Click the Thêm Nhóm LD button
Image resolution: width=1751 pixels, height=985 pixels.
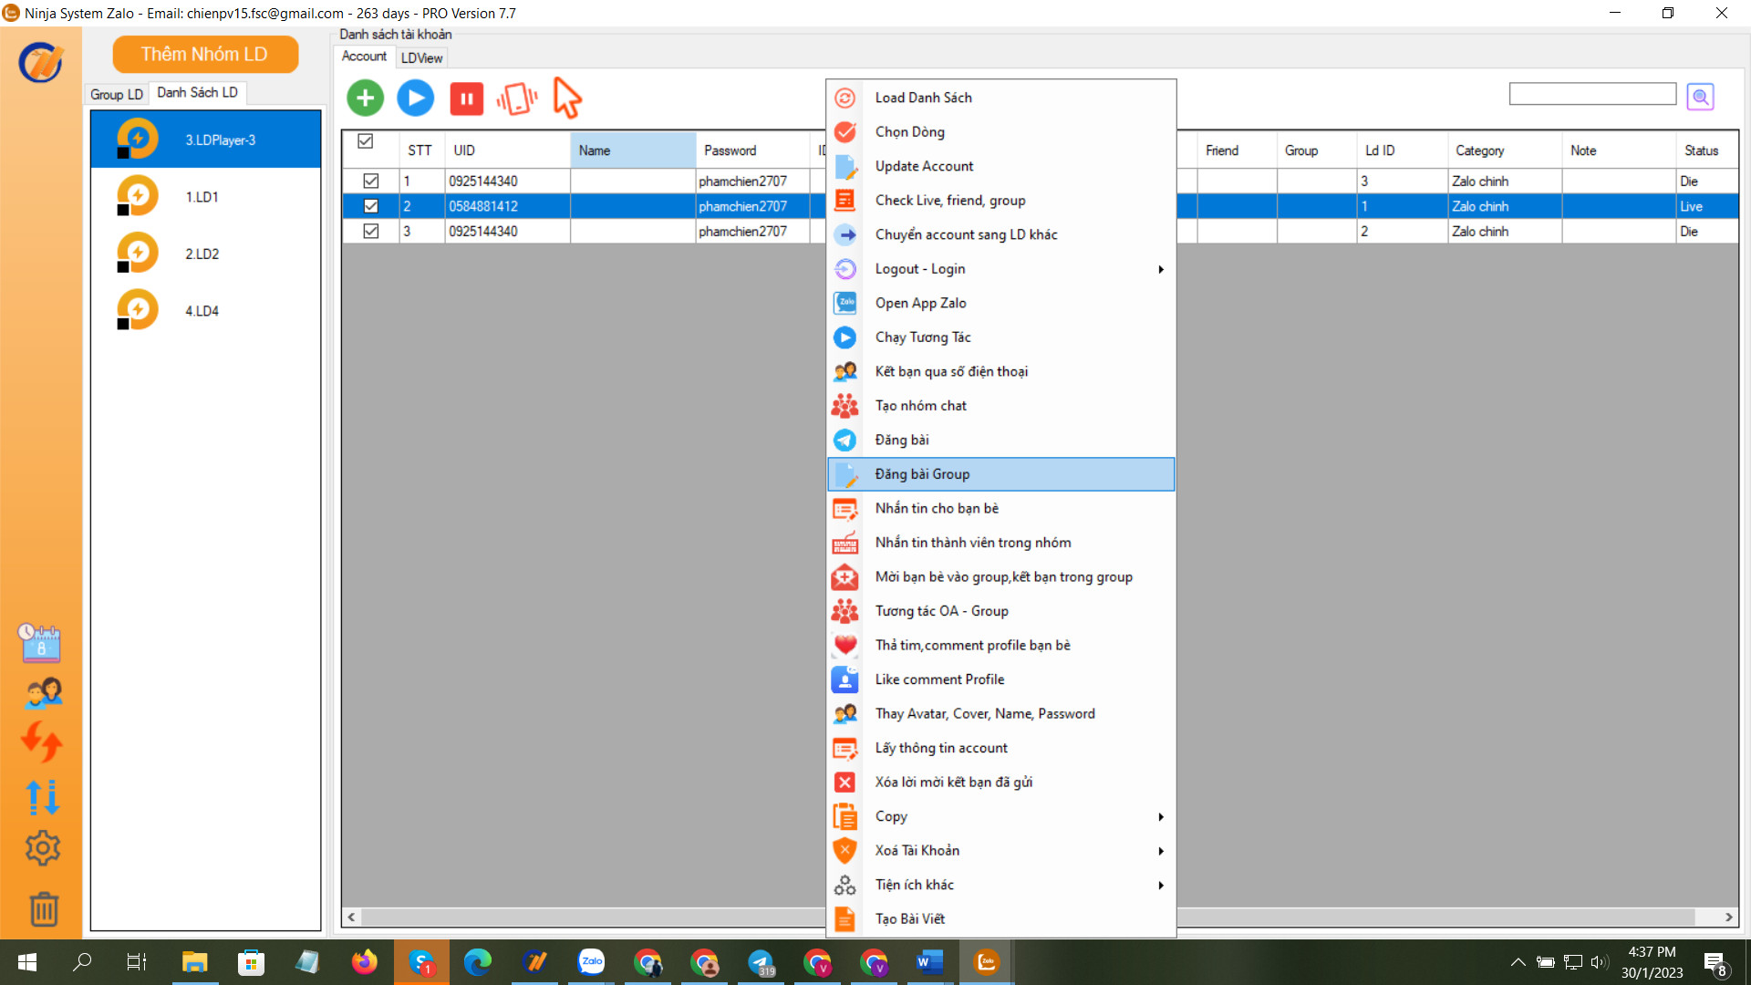tap(205, 54)
